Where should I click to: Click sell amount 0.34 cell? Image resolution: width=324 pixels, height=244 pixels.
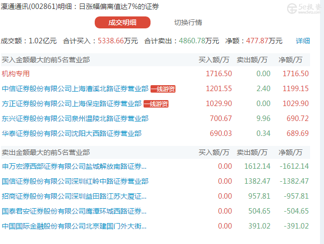tap(264, 133)
